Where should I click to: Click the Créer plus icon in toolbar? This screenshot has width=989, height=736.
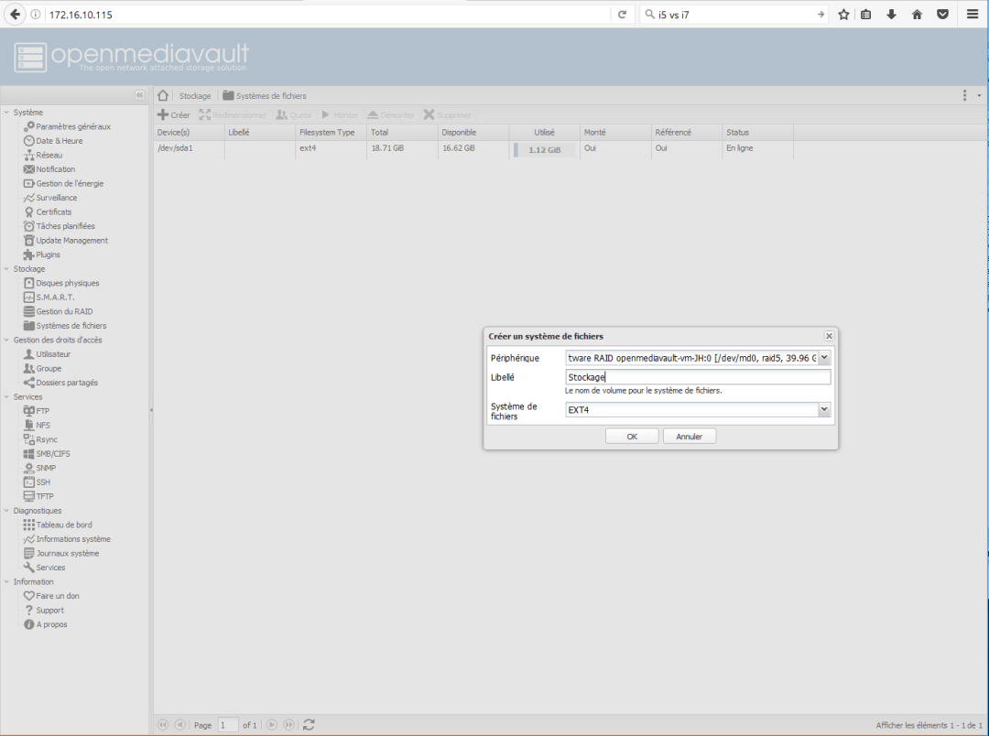(x=163, y=115)
